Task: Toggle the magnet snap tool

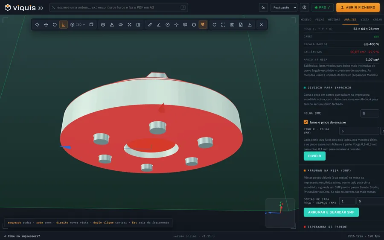Action: 203,24
